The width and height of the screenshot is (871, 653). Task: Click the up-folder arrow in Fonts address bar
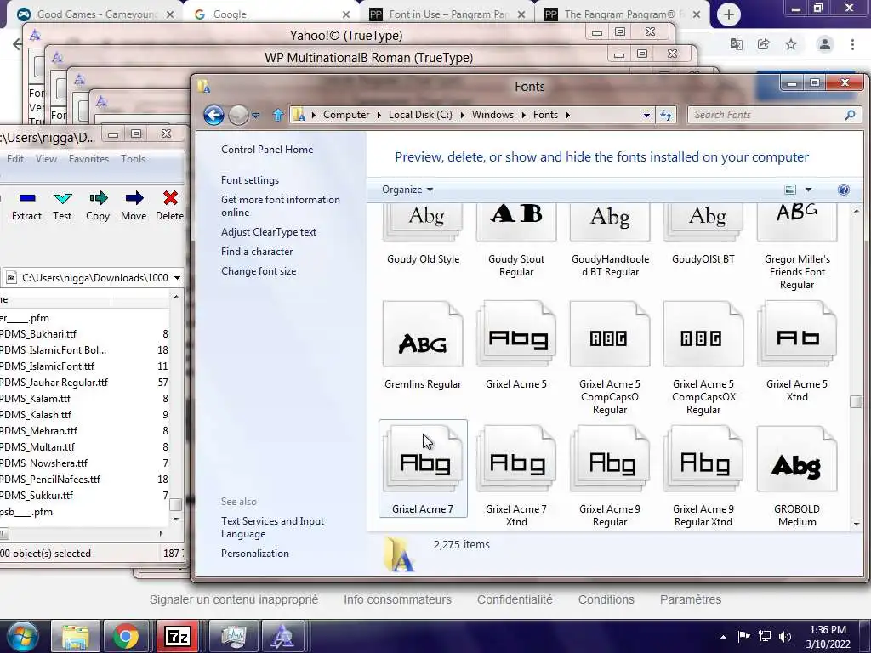tap(278, 115)
